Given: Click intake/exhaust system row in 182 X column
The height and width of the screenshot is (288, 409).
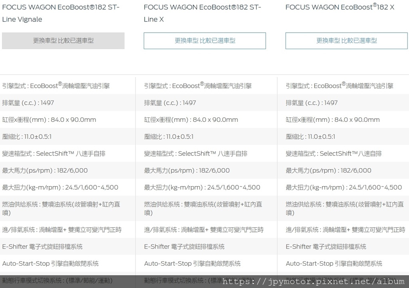Looking at the screenshot, I should coord(343,230).
